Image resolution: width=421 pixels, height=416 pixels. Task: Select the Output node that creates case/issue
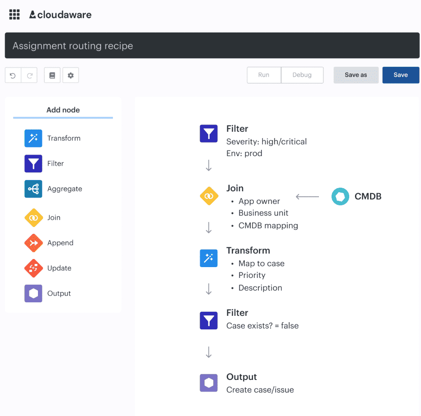coord(209,383)
